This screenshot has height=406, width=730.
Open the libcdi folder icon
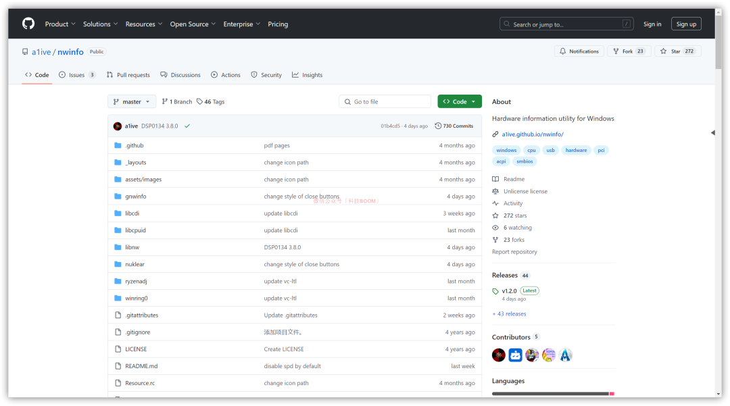click(118, 213)
